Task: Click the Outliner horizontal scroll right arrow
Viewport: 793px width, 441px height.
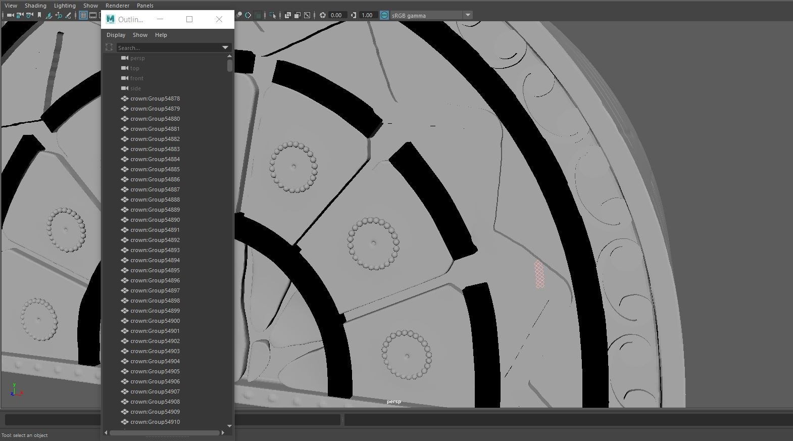Action: click(x=223, y=432)
